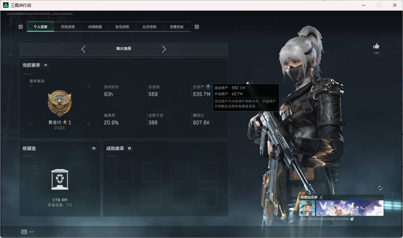Click the 烽火地带 mode title
This screenshot has height=238, width=403.
point(123,49)
